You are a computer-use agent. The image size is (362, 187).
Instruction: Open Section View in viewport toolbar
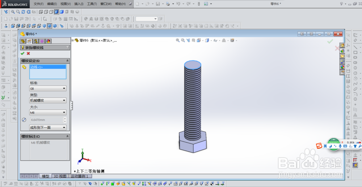point(193,40)
